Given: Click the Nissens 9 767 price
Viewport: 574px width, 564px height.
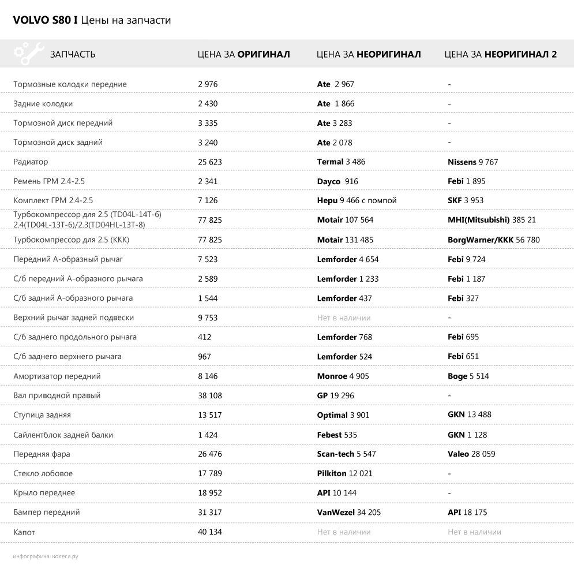Looking at the screenshot, I should pos(472,162).
